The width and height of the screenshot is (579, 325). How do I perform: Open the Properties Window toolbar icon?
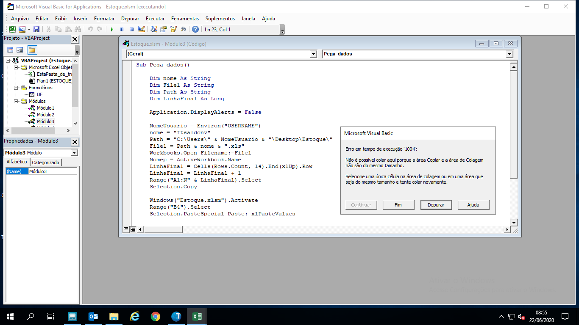[164, 29]
